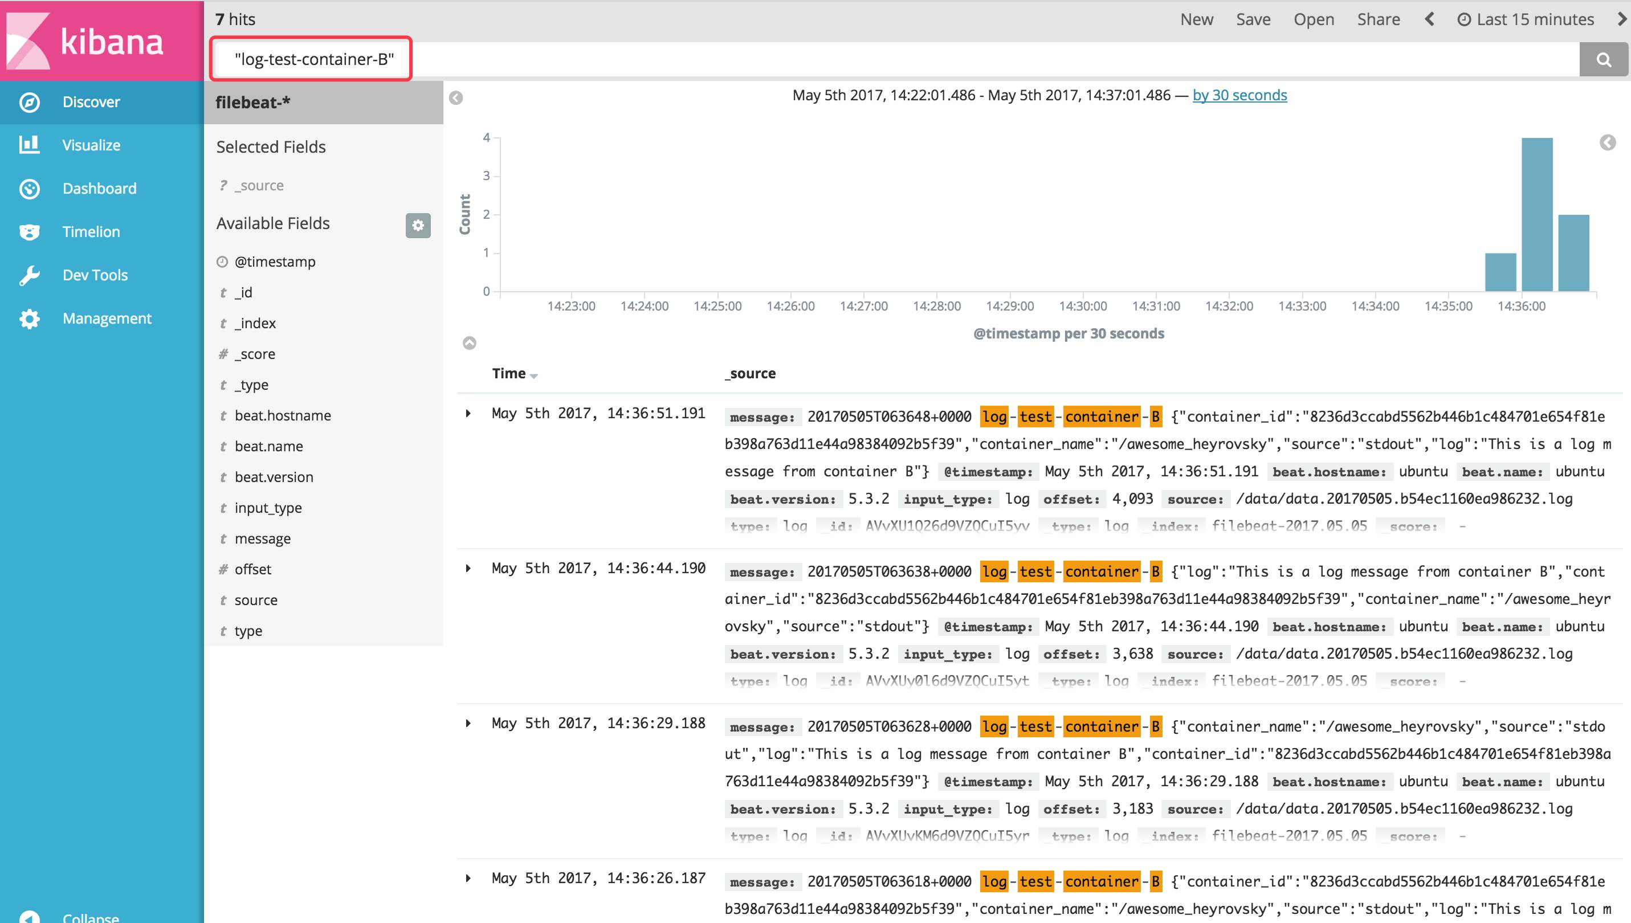Click the New button to start a search
This screenshot has width=1631, height=923.
1196,19
